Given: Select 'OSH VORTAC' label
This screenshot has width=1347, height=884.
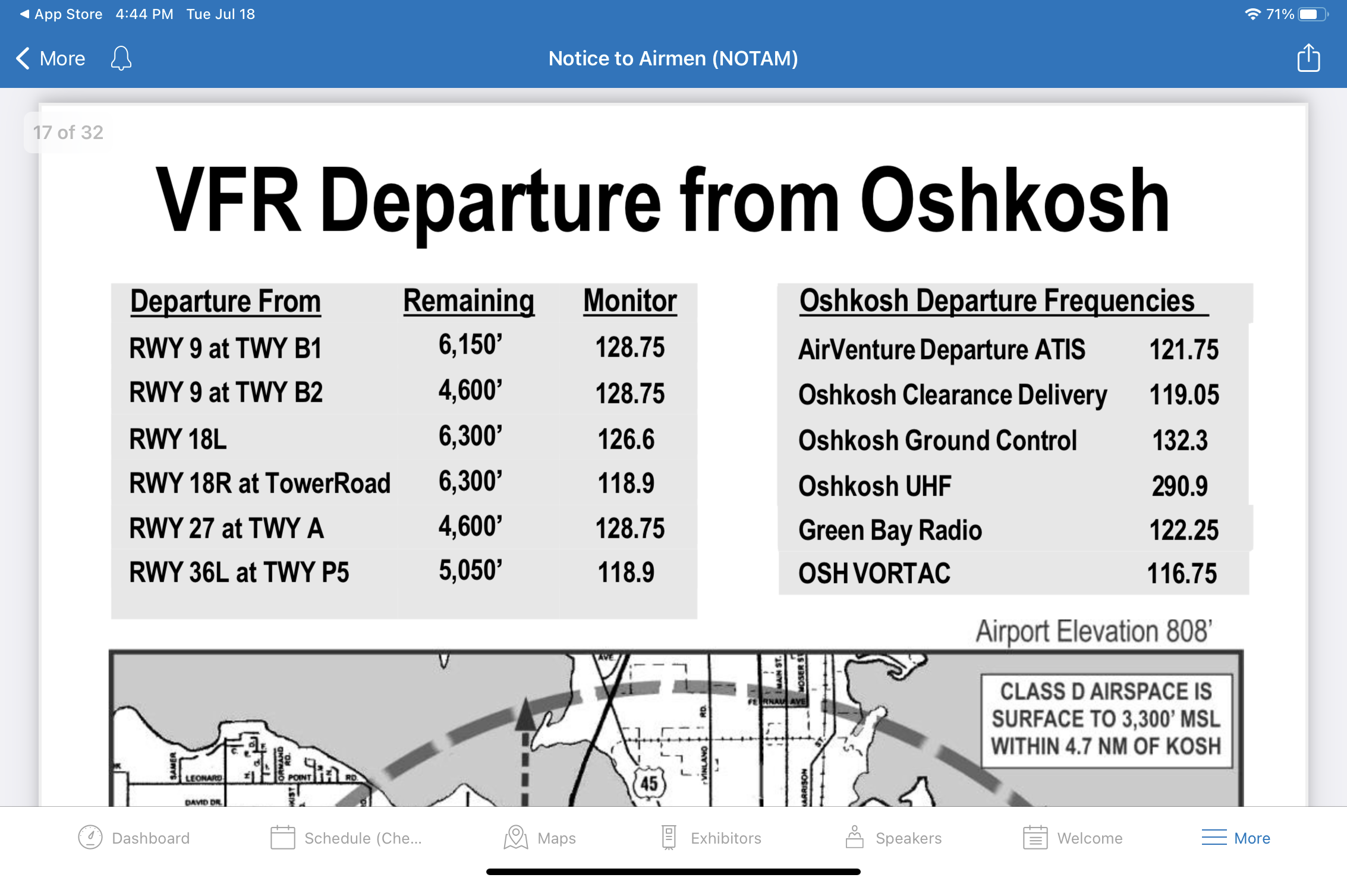Looking at the screenshot, I should tap(874, 573).
